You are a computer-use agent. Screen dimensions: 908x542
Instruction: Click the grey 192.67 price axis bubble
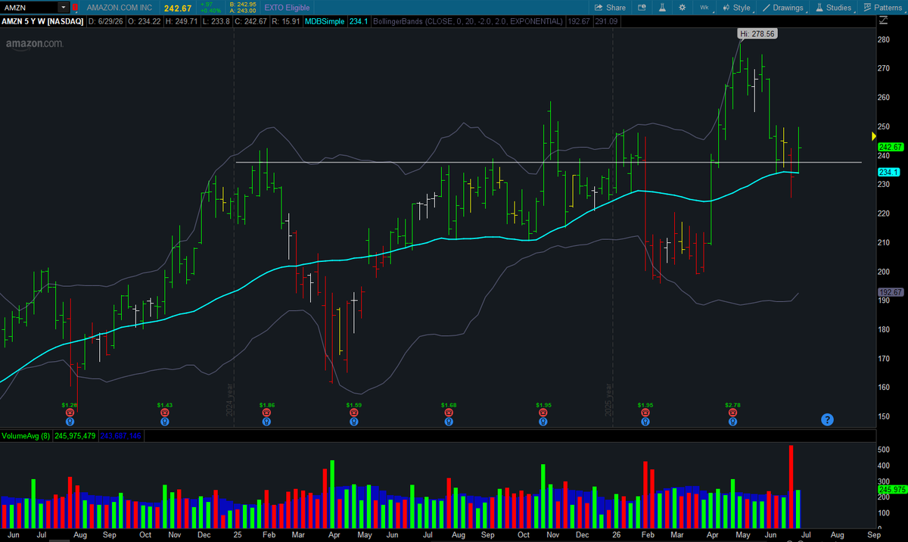(891, 292)
